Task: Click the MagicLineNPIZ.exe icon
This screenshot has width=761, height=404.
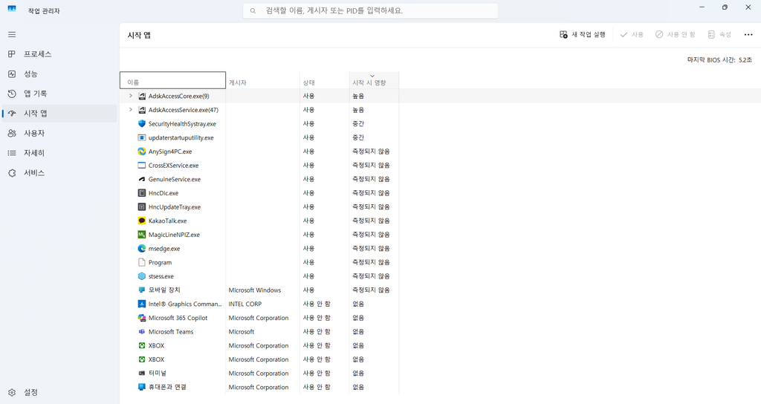Action: click(x=142, y=234)
